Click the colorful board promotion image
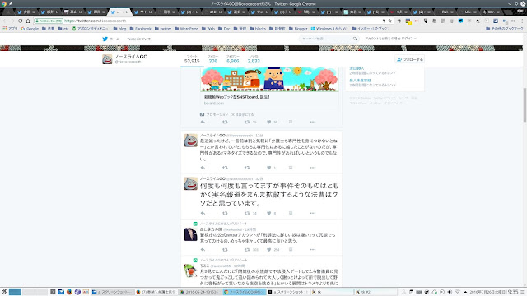This screenshot has width=527, height=296. 269,80
